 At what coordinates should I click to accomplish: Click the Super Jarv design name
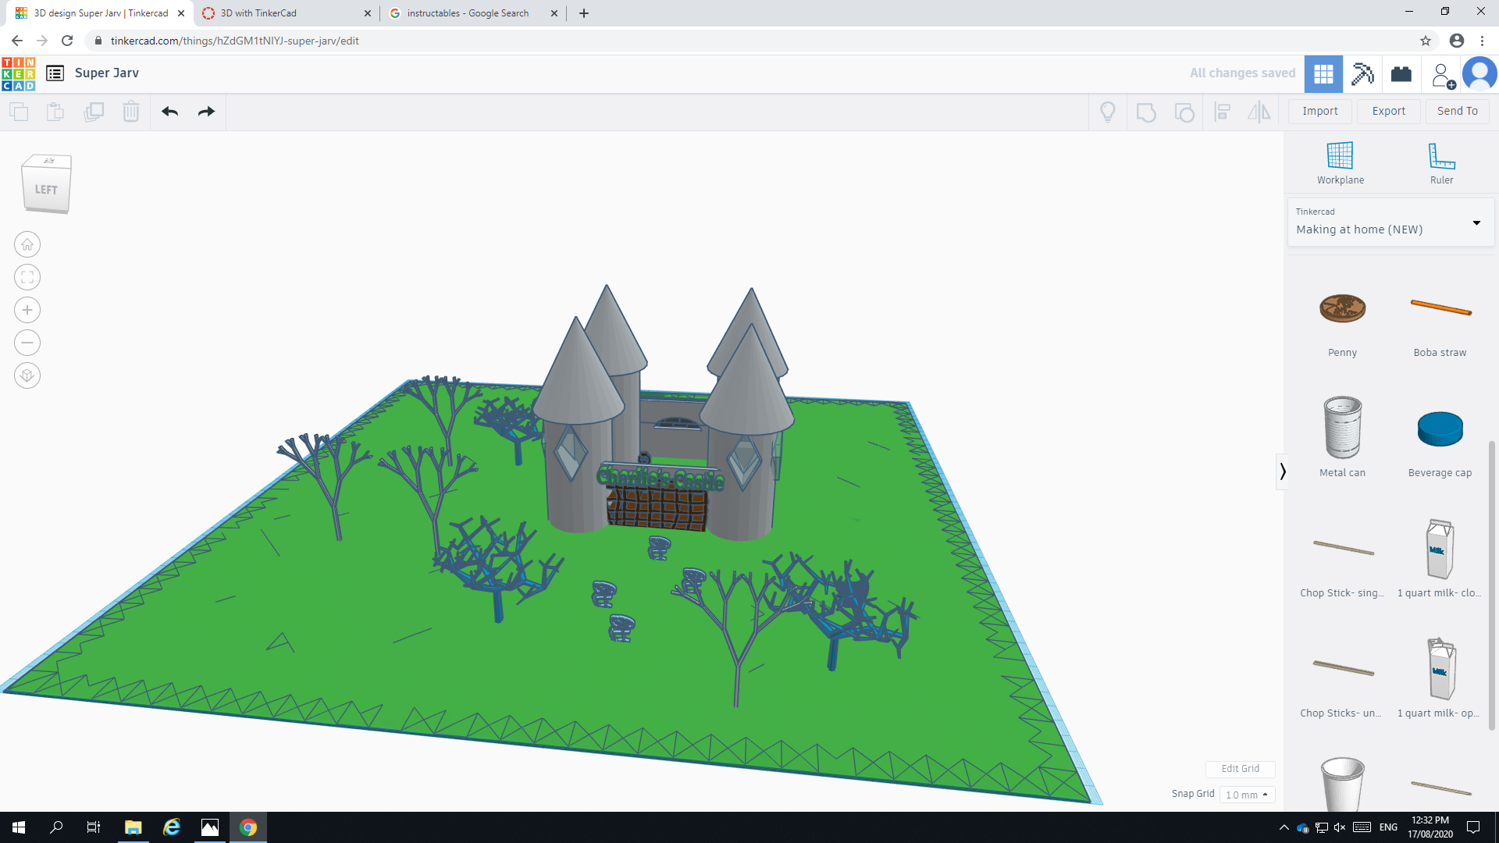coord(107,73)
